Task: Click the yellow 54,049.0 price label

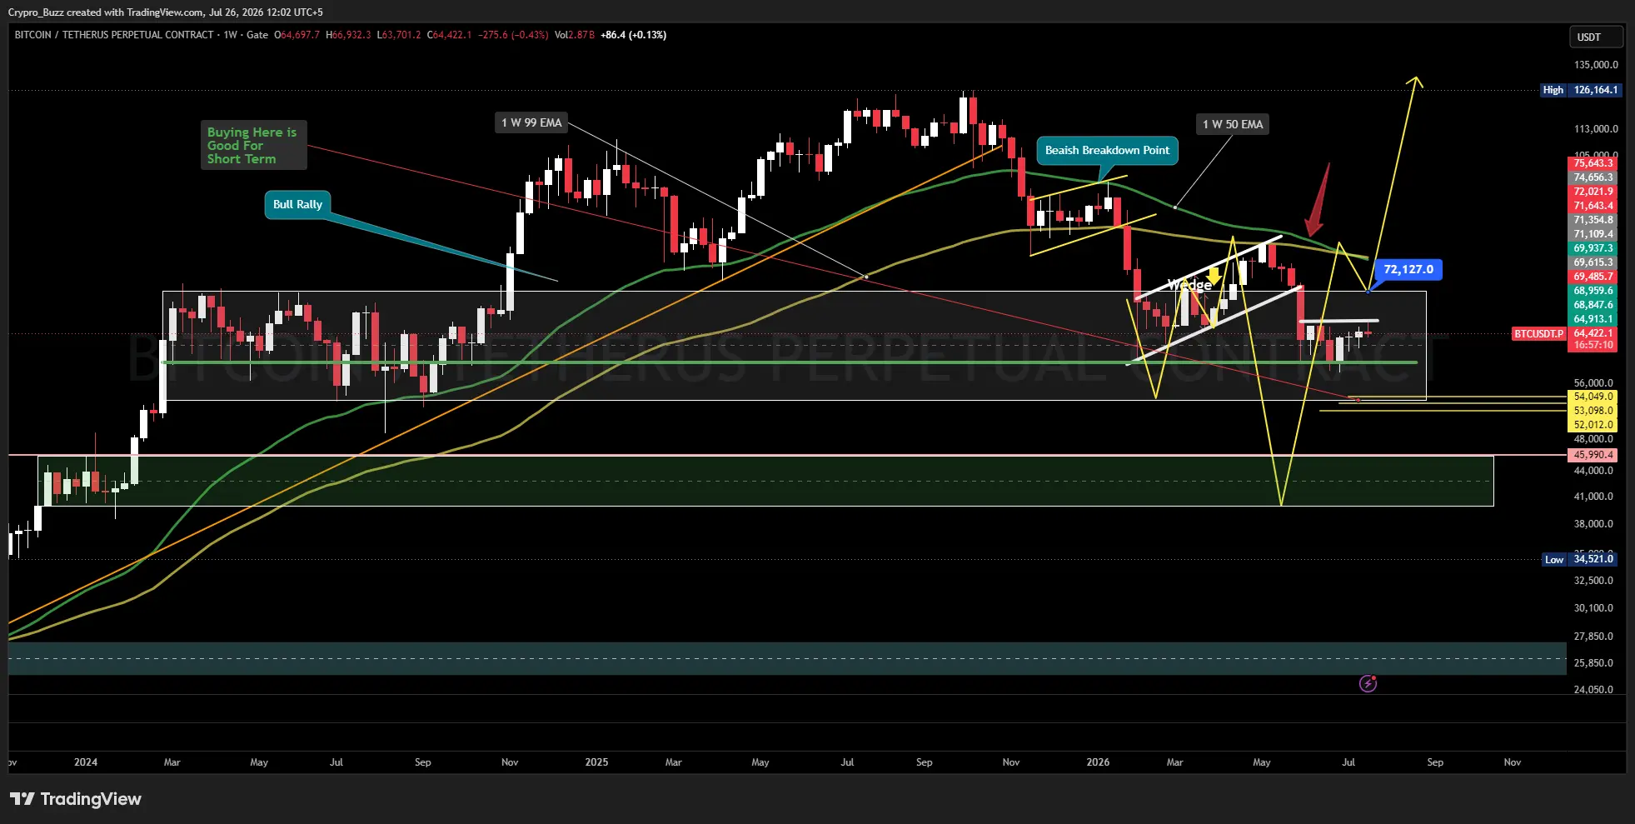Action: click(1593, 397)
